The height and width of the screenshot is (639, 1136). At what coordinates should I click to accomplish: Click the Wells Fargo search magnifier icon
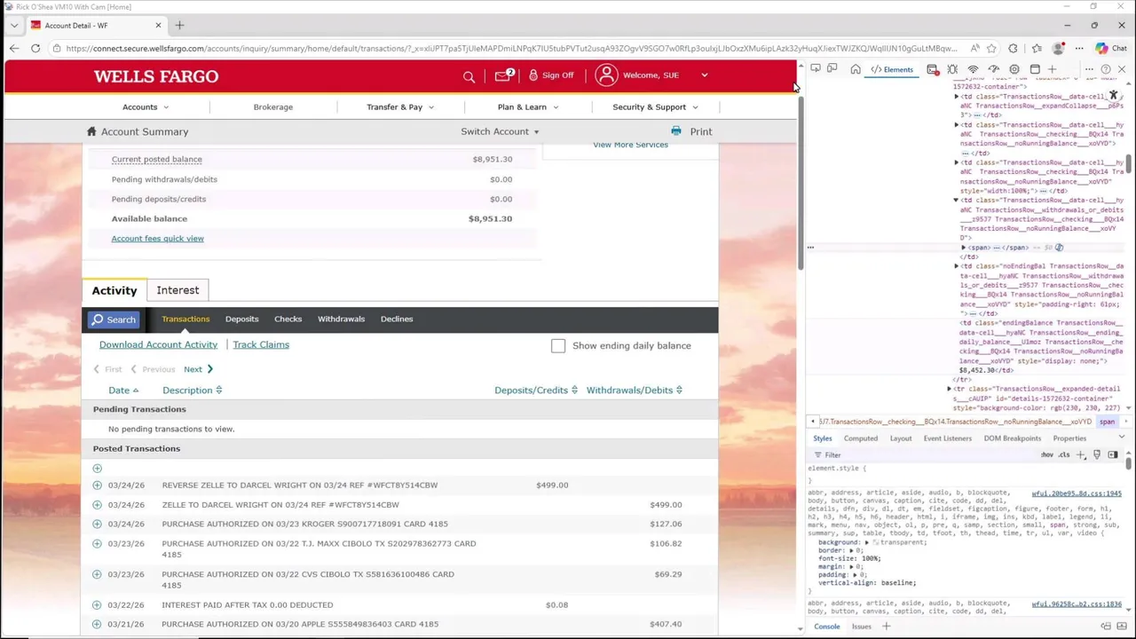click(469, 76)
